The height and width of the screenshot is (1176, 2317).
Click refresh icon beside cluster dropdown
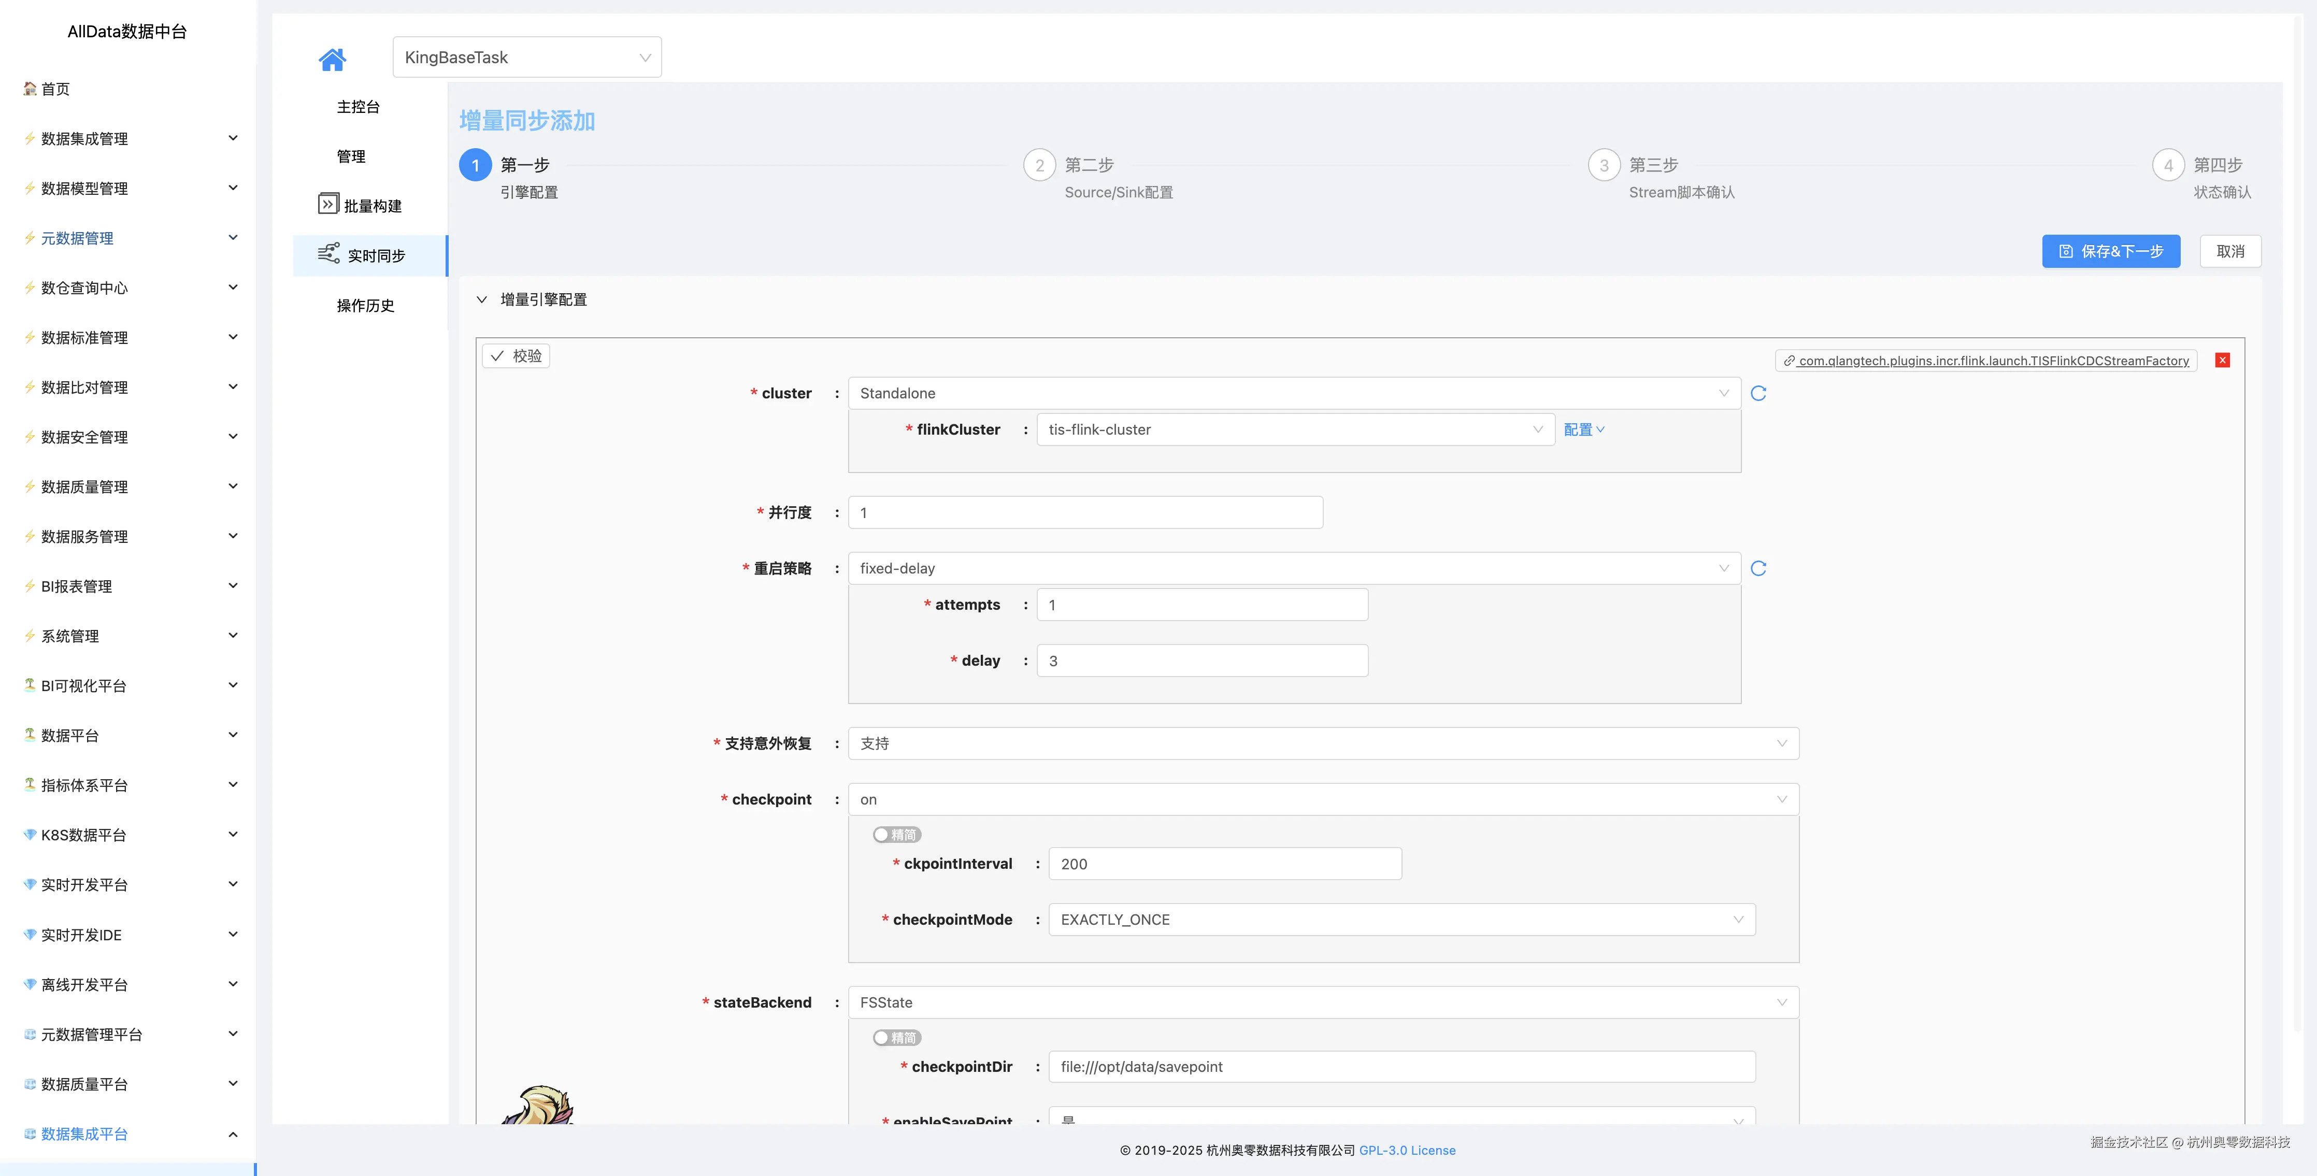click(x=1758, y=394)
